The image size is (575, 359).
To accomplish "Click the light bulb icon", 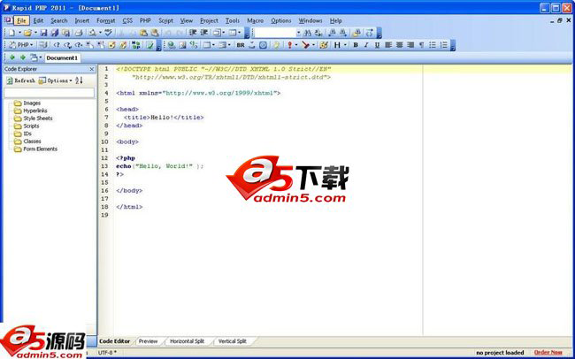I will (277, 45).
